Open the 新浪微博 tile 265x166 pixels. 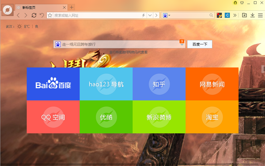pyautogui.click(x=159, y=117)
